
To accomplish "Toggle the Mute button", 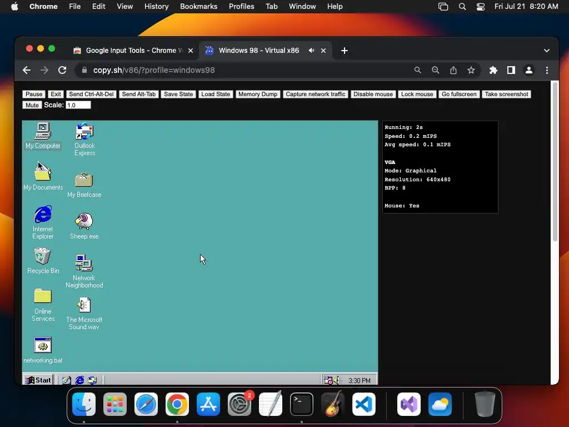I will [x=32, y=105].
